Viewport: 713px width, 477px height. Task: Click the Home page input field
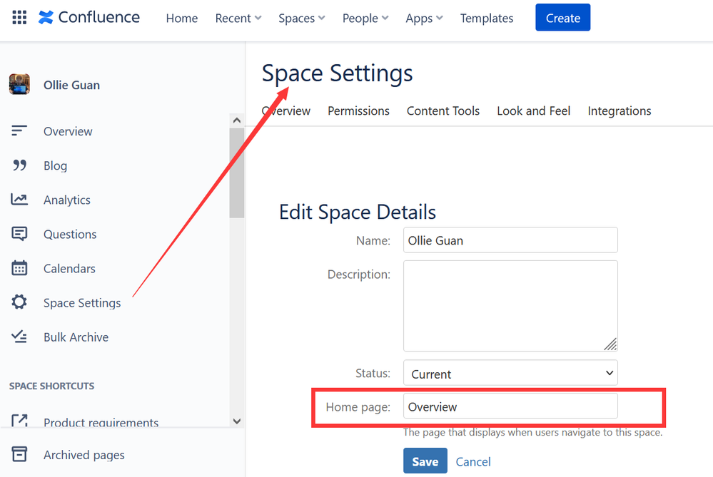(510, 406)
